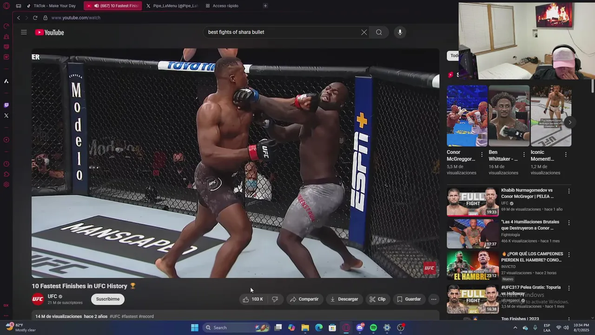Open File Explorer from the taskbar
This screenshot has width=595, height=335.
coord(305,328)
